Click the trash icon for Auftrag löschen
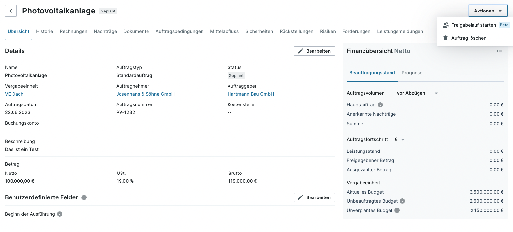Image resolution: width=513 pixels, height=232 pixels. (x=445, y=38)
